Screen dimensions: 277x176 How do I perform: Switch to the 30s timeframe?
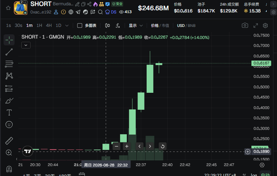18,26
